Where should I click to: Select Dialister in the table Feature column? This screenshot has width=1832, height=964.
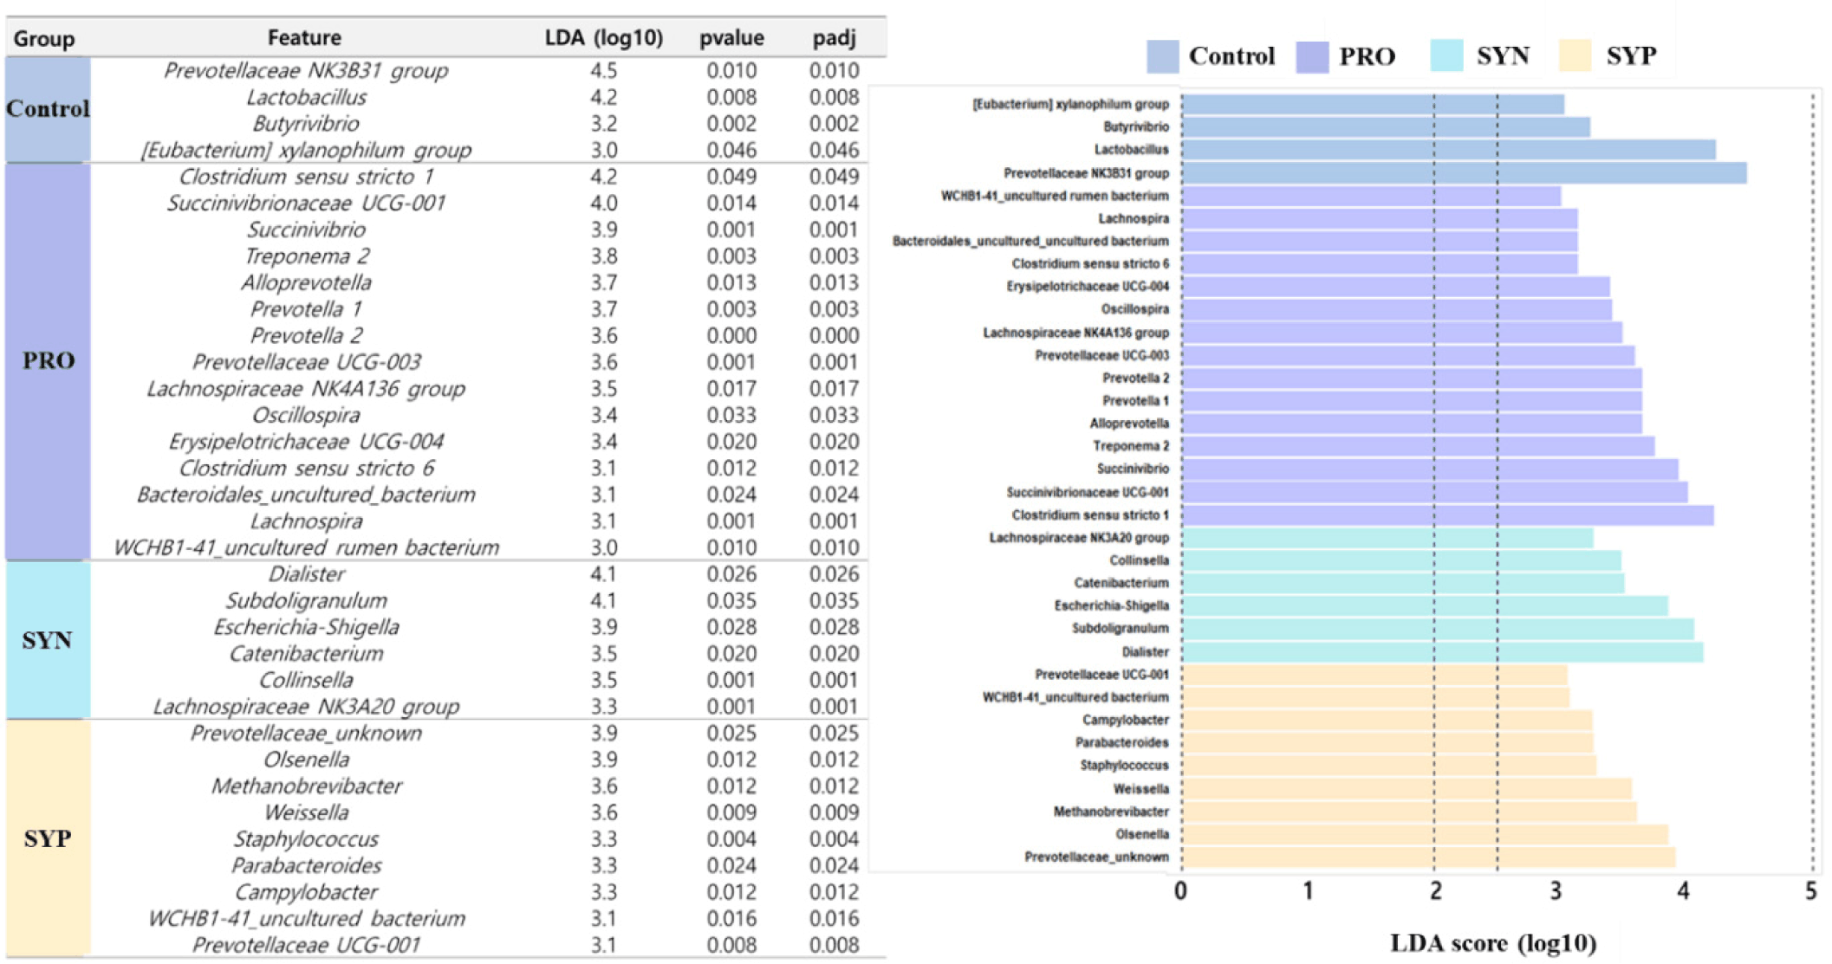click(x=306, y=574)
